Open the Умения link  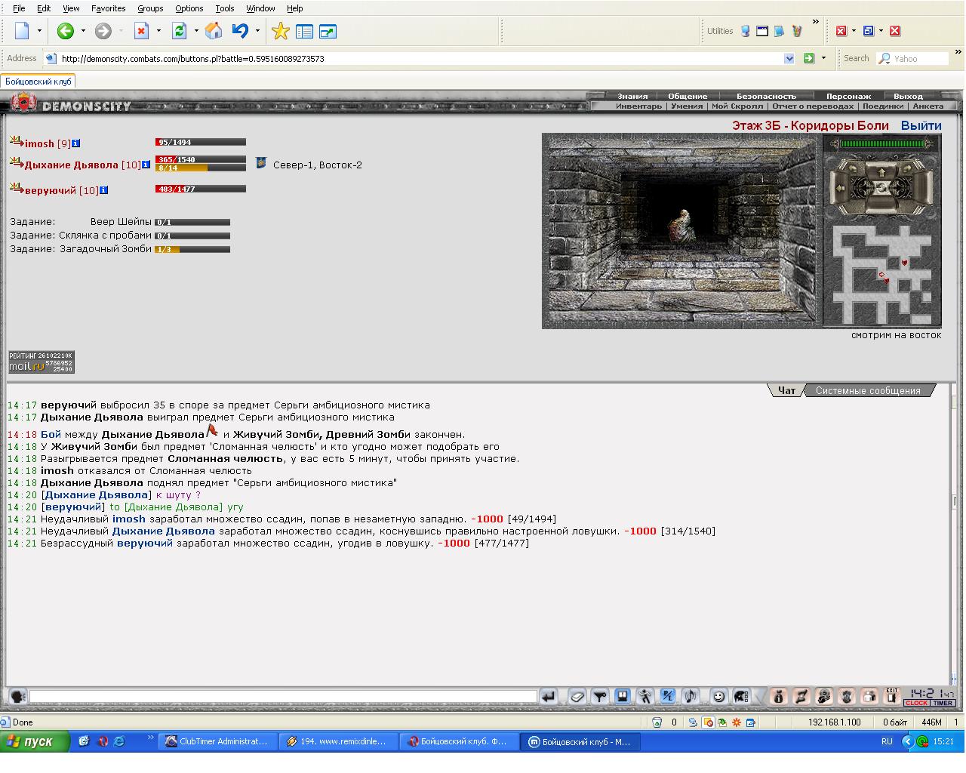coord(687,106)
